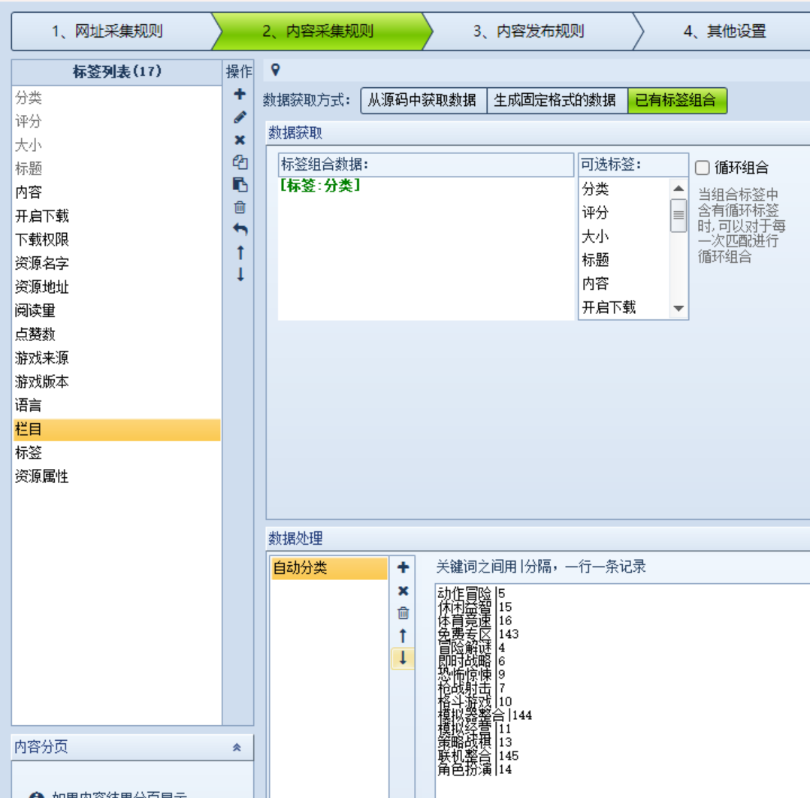Select 已有标签组合 mode

(x=677, y=100)
